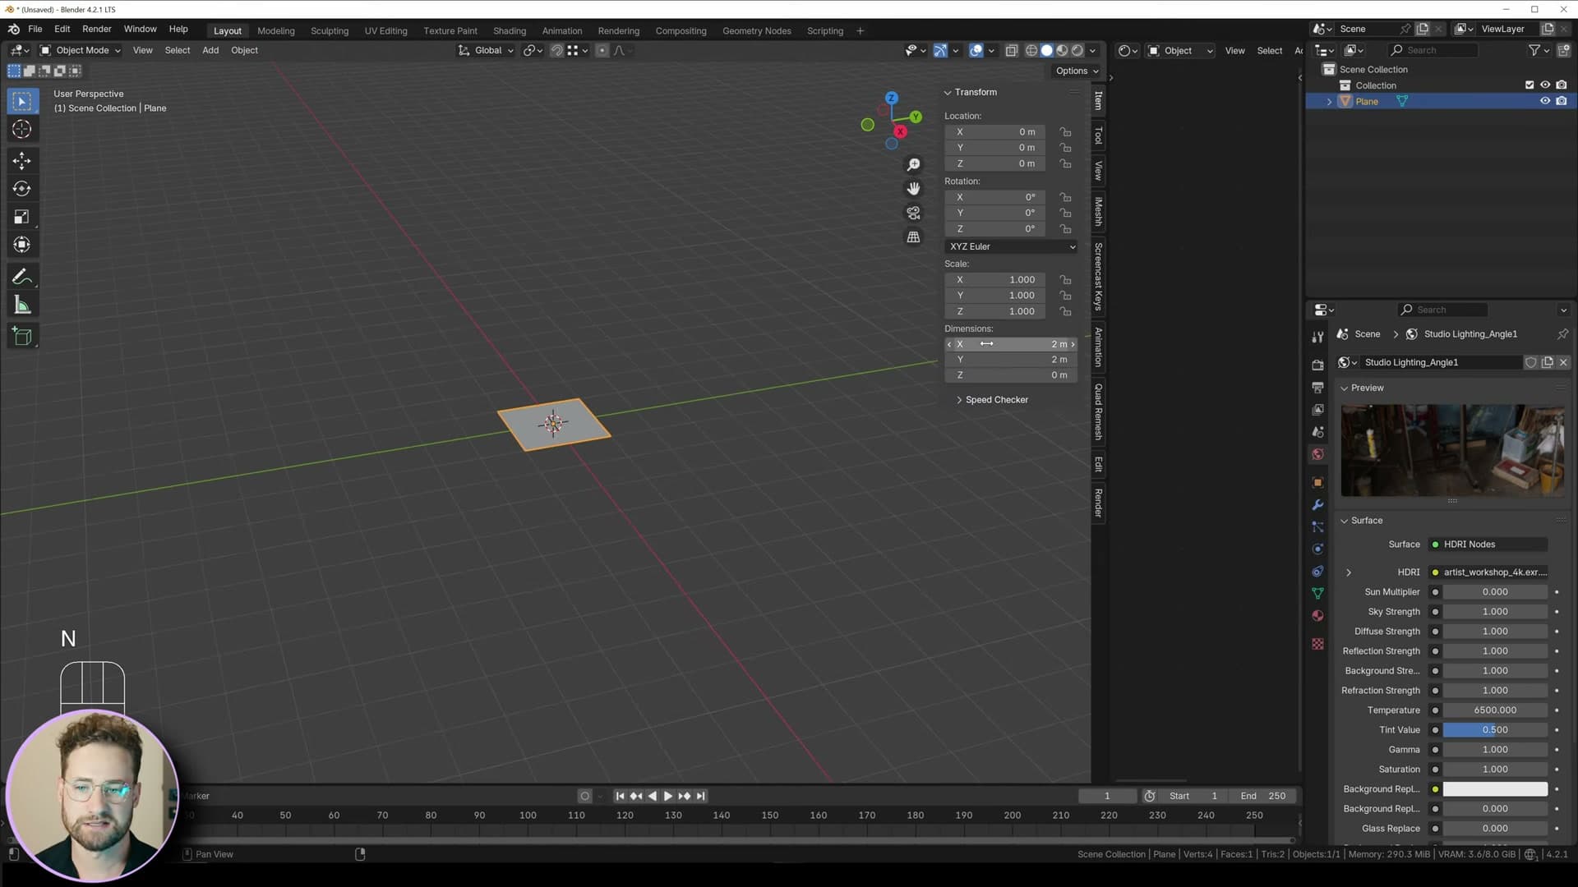Play the animation forward

[667, 796]
